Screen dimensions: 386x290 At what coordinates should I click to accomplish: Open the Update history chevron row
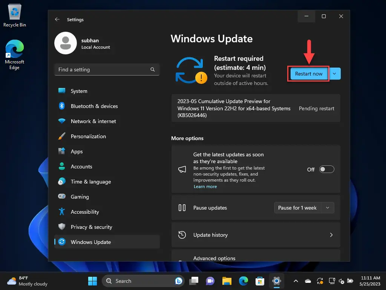click(256, 235)
